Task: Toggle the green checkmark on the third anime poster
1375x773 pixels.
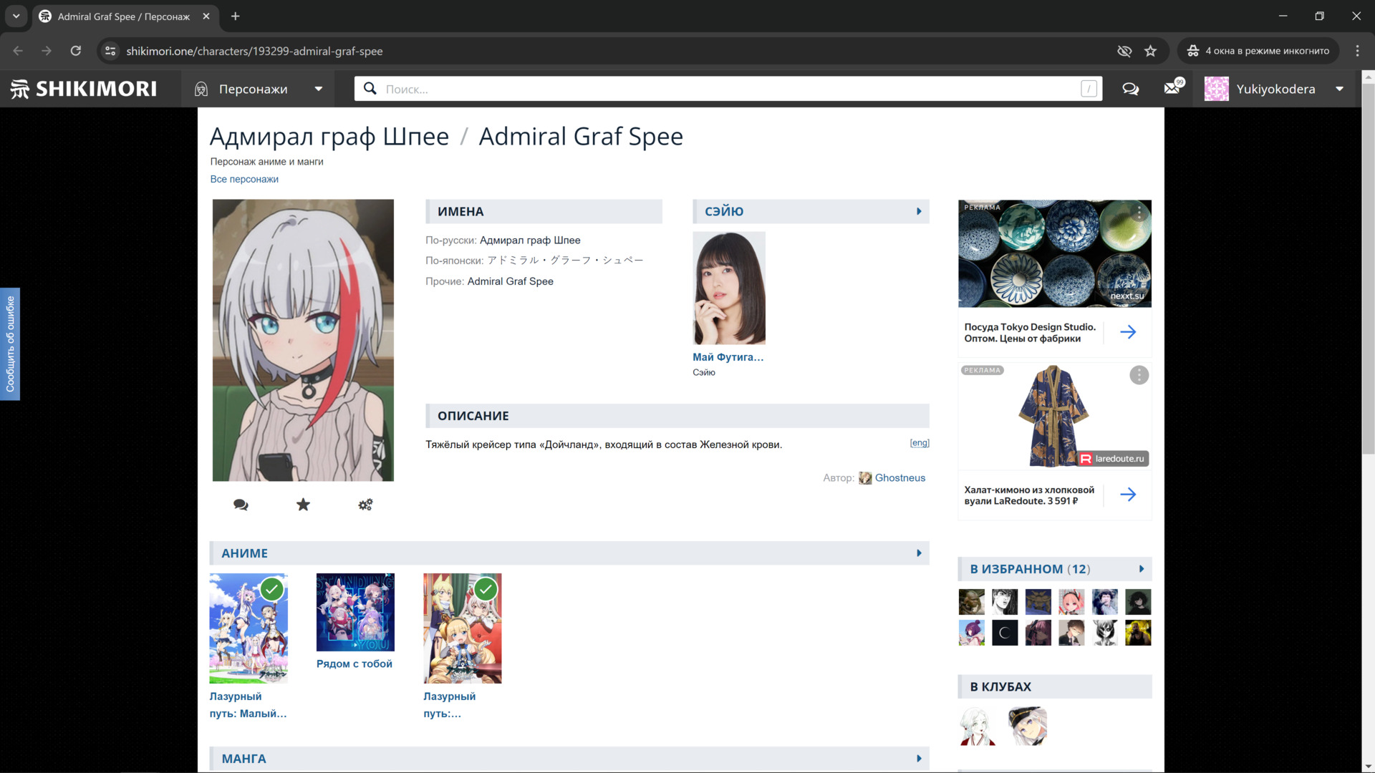Action: click(486, 589)
